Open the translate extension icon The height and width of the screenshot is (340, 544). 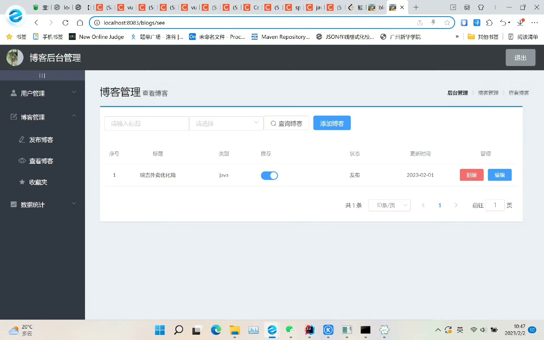[477, 23]
